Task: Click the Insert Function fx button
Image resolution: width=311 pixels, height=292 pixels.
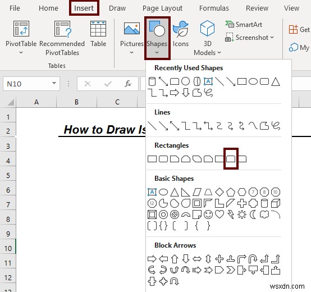Action: [128, 84]
